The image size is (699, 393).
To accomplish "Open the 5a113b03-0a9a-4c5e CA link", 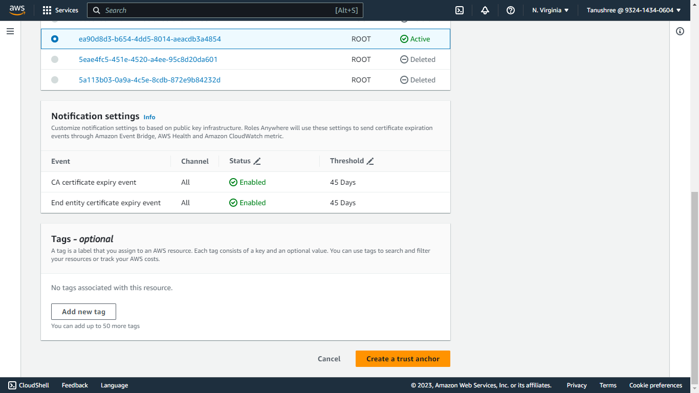I will [149, 80].
